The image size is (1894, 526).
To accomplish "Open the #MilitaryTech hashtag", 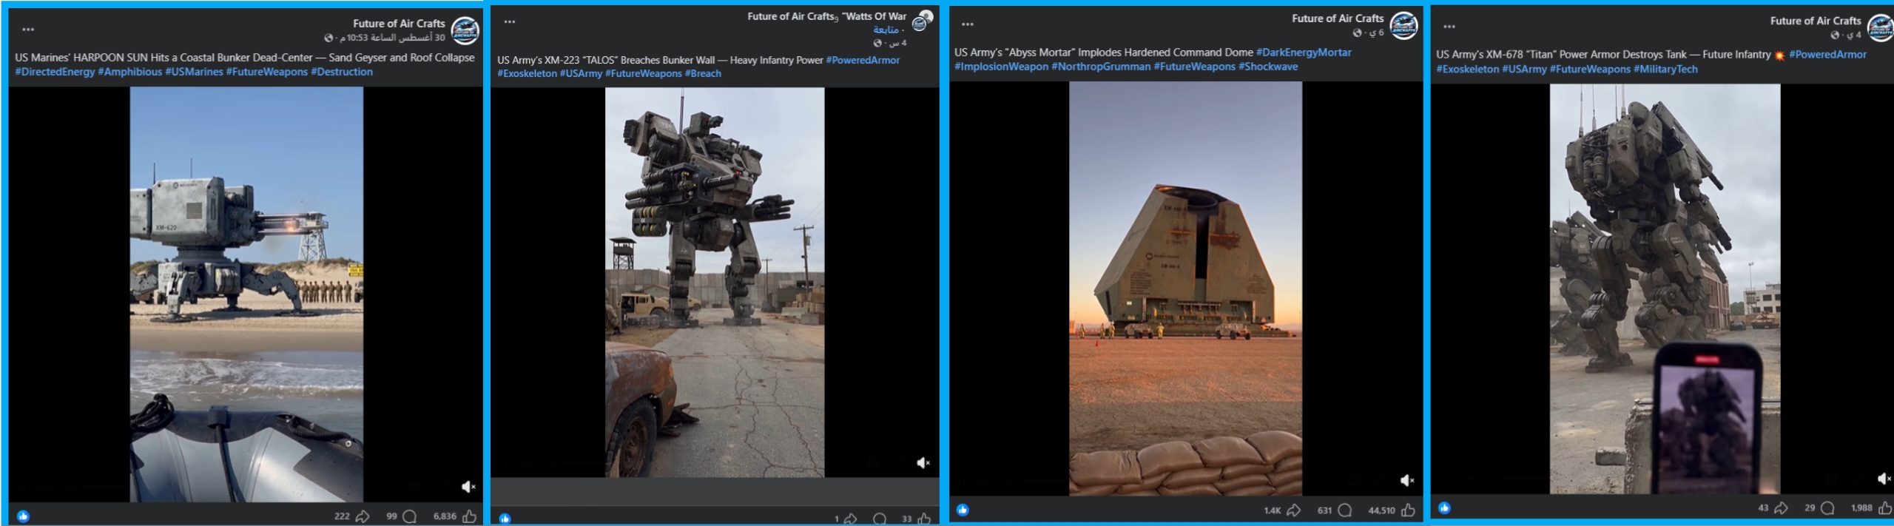I will pyautogui.click(x=1665, y=69).
